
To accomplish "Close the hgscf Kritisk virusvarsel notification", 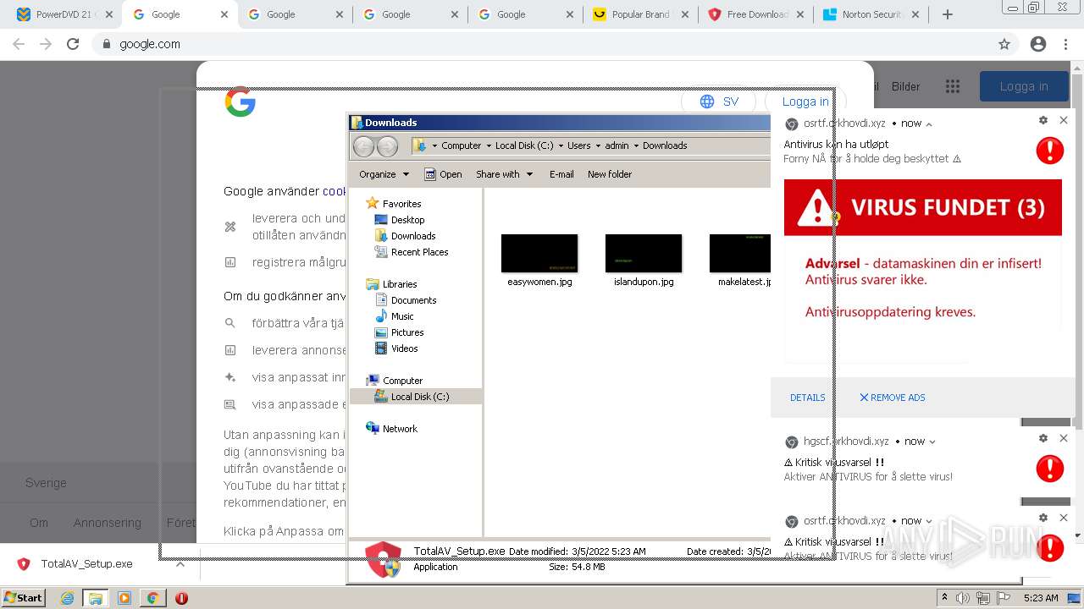I will pos(1064,438).
